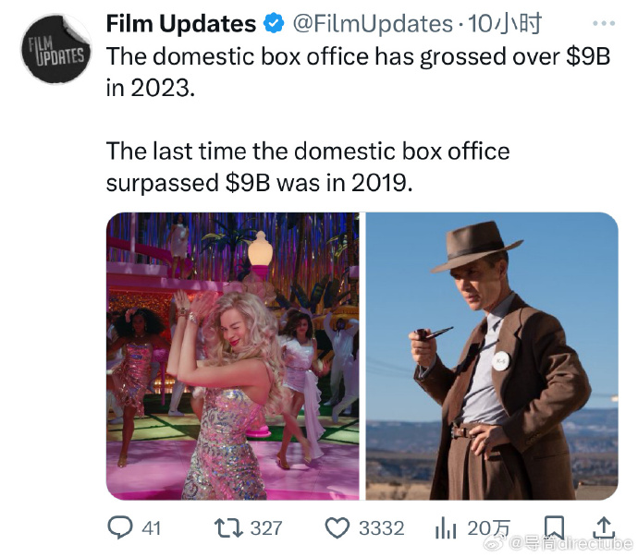638x557 pixels.
Task: Bookmark this tweet
Action: [x=554, y=527]
